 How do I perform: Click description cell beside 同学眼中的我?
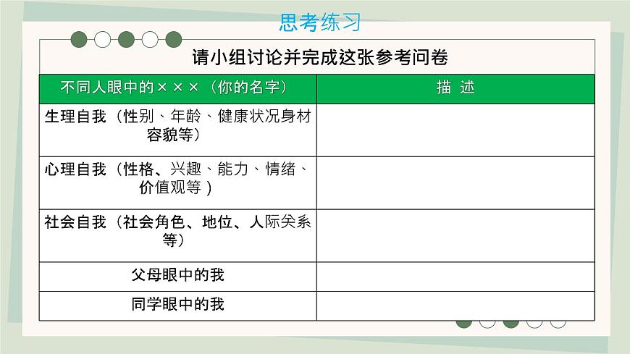click(x=455, y=305)
